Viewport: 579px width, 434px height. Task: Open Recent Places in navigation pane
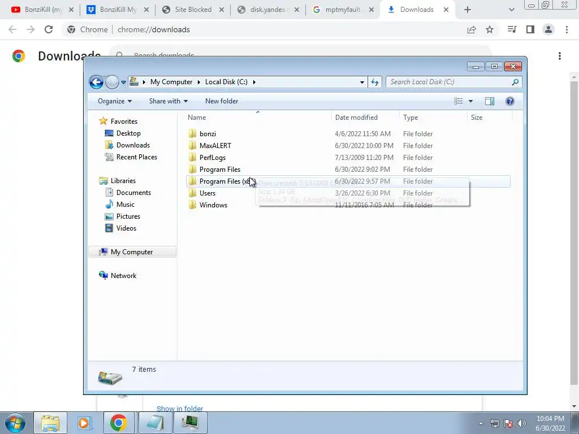click(x=131, y=157)
